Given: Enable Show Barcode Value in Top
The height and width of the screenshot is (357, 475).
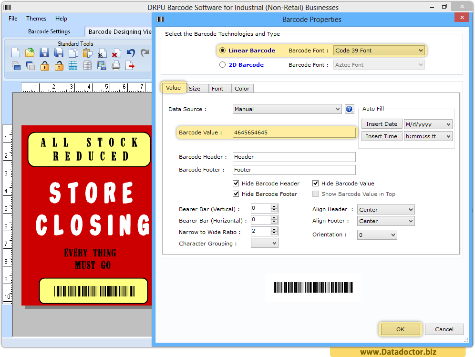Looking at the screenshot, I should 315,194.
